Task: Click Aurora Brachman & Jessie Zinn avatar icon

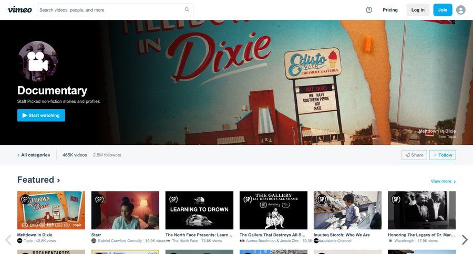Action: pyautogui.click(x=242, y=241)
